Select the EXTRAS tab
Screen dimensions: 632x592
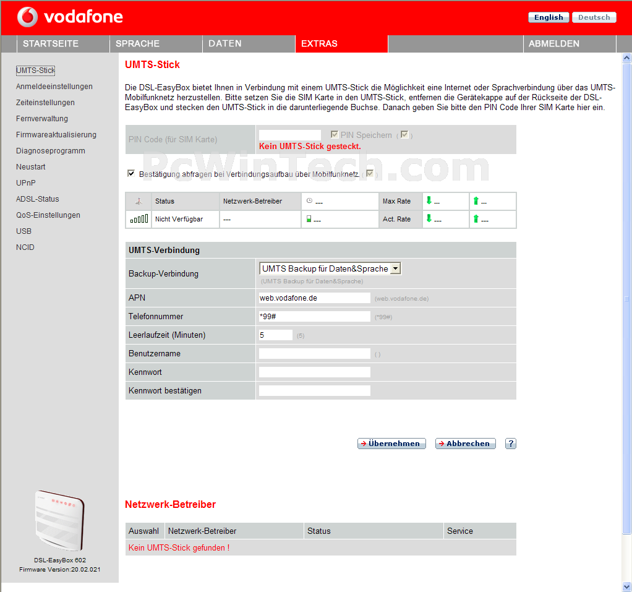341,43
